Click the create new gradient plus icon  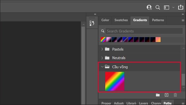pyautogui.click(x=166, y=95)
